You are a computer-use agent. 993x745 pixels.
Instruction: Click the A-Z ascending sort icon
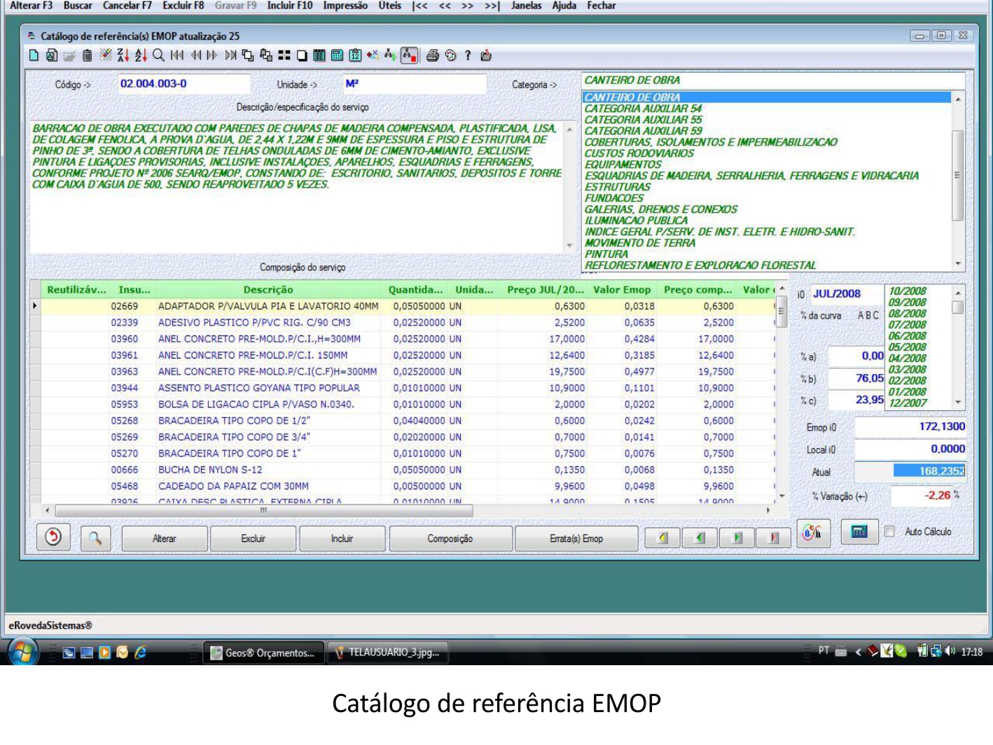click(x=141, y=55)
